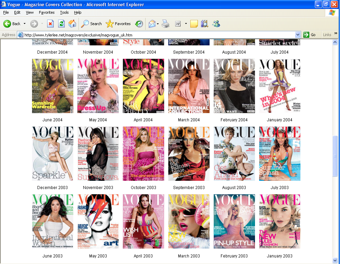Open the Favorites star panel
340x264 pixels.
[x=118, y=24]
